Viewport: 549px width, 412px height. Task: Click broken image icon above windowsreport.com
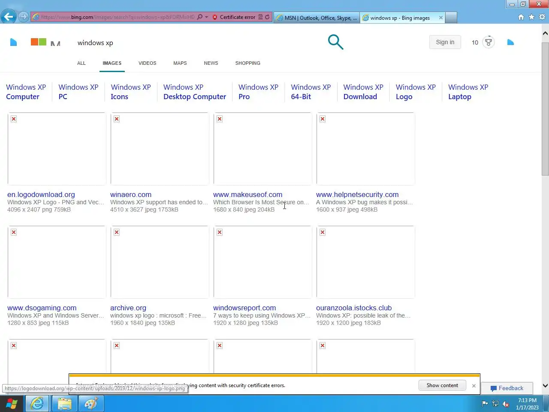(220, 232)
